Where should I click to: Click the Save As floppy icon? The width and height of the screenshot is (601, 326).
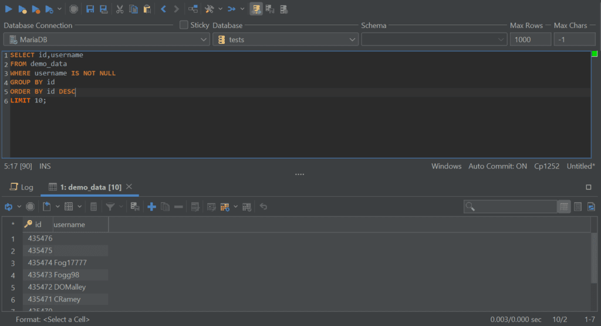click(x=103, y=9)
